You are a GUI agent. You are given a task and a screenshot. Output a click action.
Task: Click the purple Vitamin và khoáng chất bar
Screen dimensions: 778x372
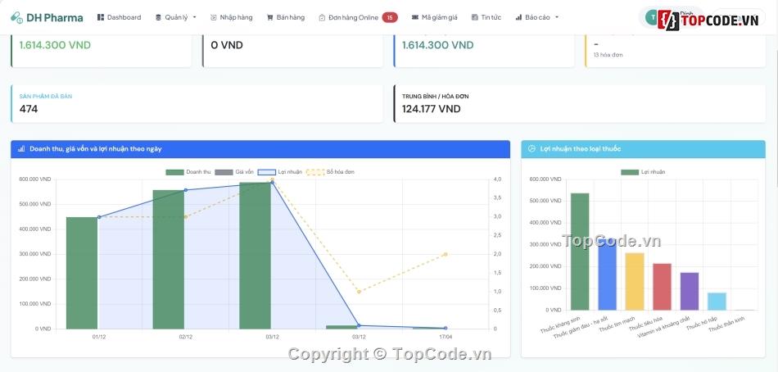click(690, 291)
